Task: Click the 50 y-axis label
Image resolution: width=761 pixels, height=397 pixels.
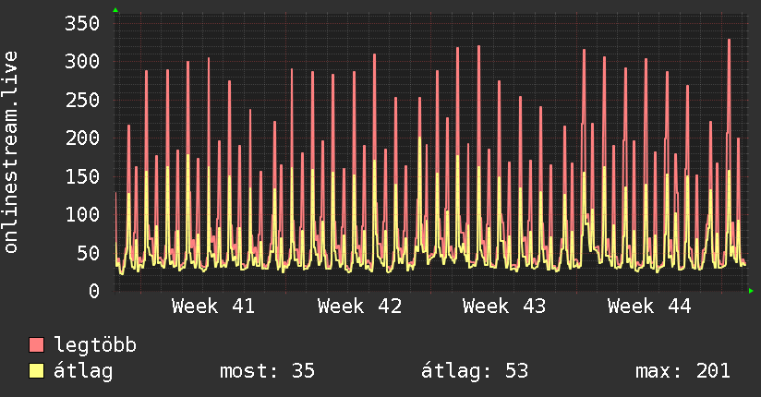Action: click(88, 253)
